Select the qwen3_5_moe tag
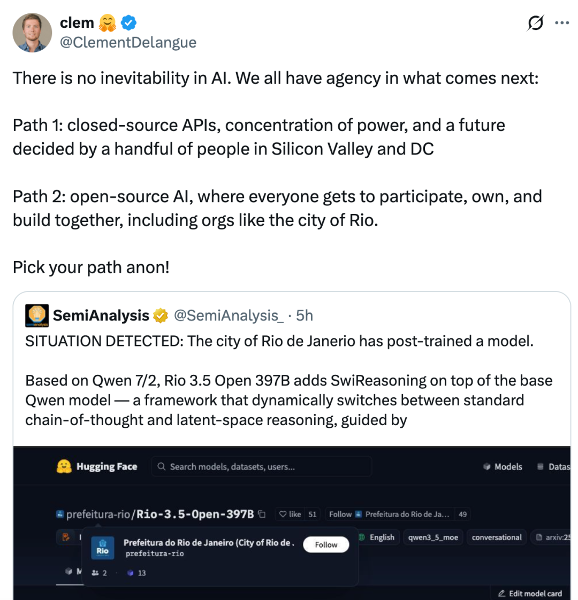The height and width of the screenshot is (600, 578). click(x=433, y=537)
